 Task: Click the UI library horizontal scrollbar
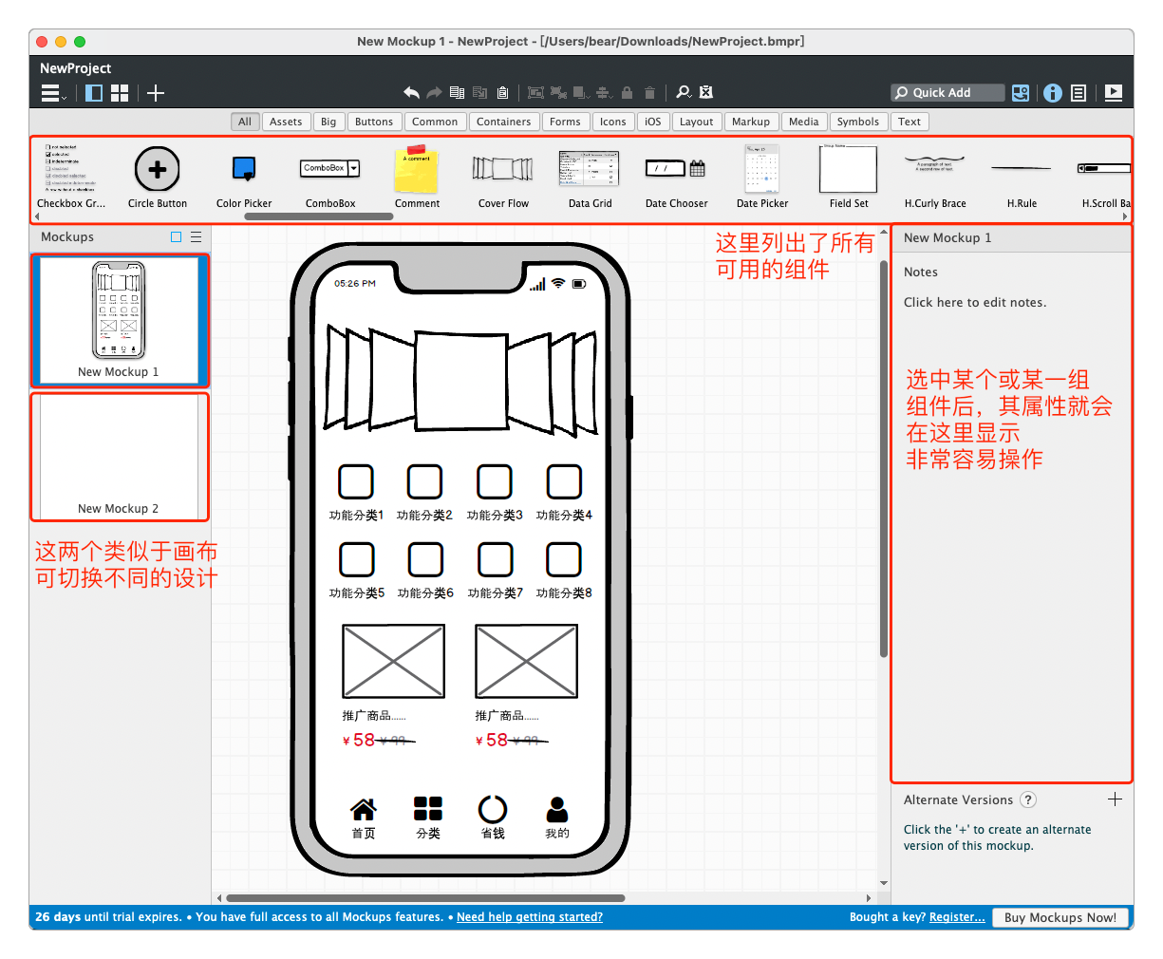pos(319,216)
